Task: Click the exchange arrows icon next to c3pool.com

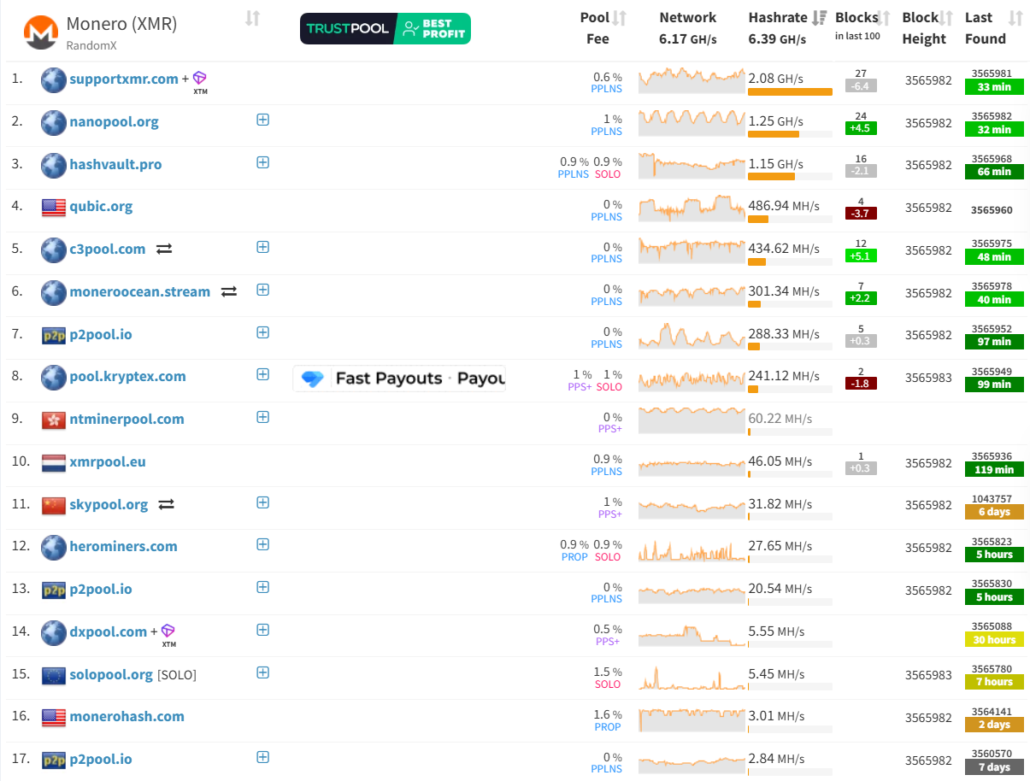Action: [164, 249]
